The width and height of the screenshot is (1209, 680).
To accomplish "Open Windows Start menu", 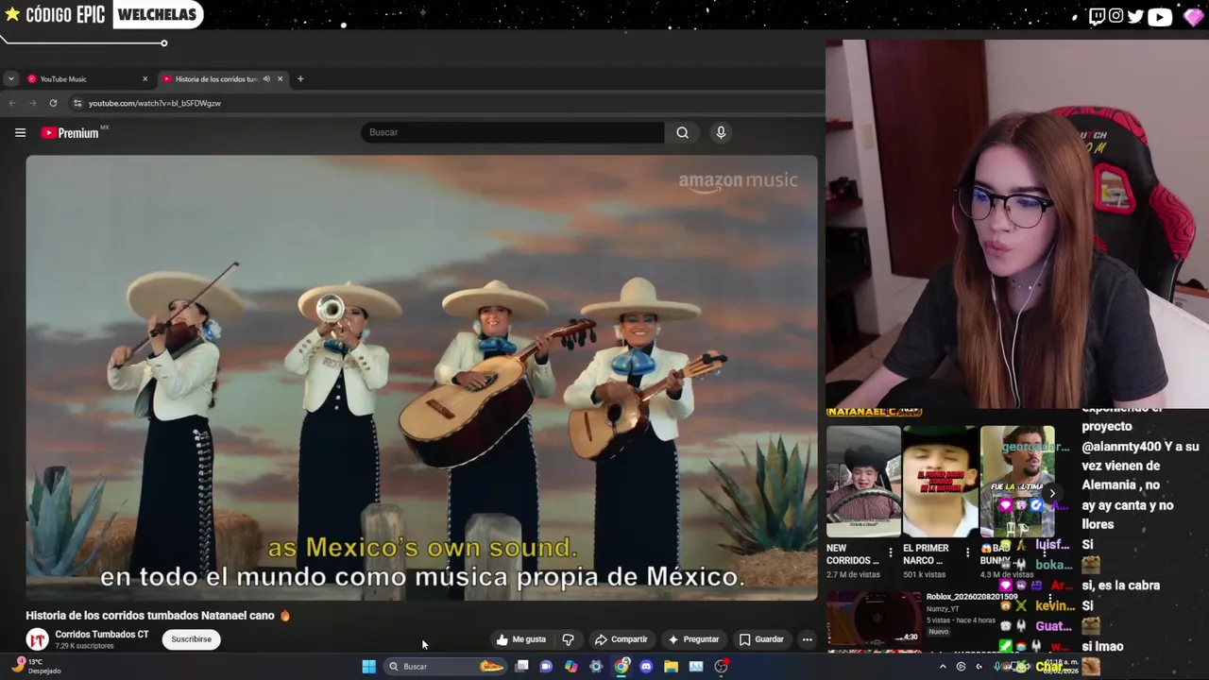I will 368,667.
